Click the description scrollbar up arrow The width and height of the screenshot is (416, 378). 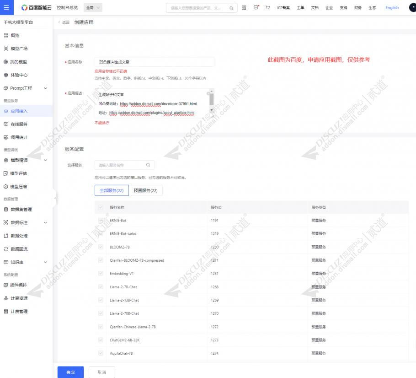coord(212,92)
